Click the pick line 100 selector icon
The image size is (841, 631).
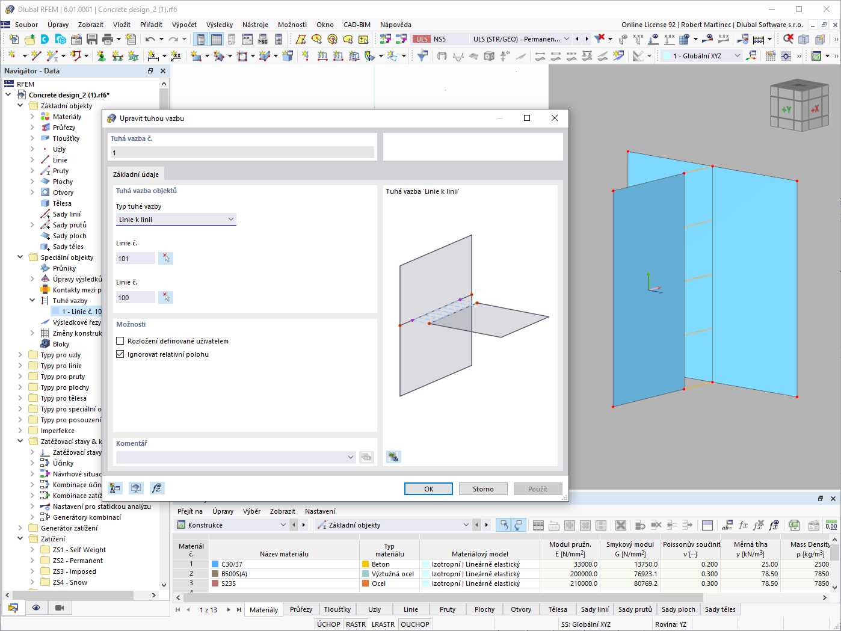click(165, 297)
